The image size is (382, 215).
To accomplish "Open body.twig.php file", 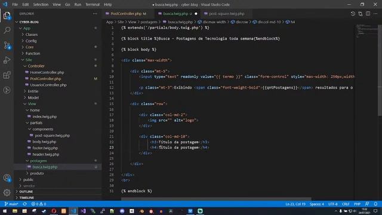I will pos(44,142).
